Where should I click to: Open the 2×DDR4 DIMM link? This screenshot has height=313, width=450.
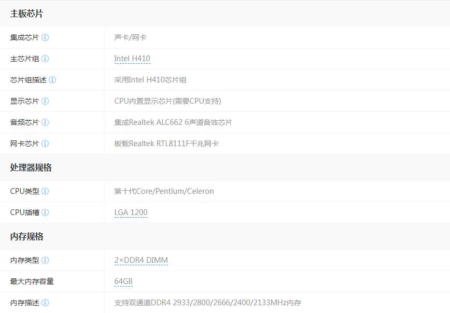(x=140, y=260)
